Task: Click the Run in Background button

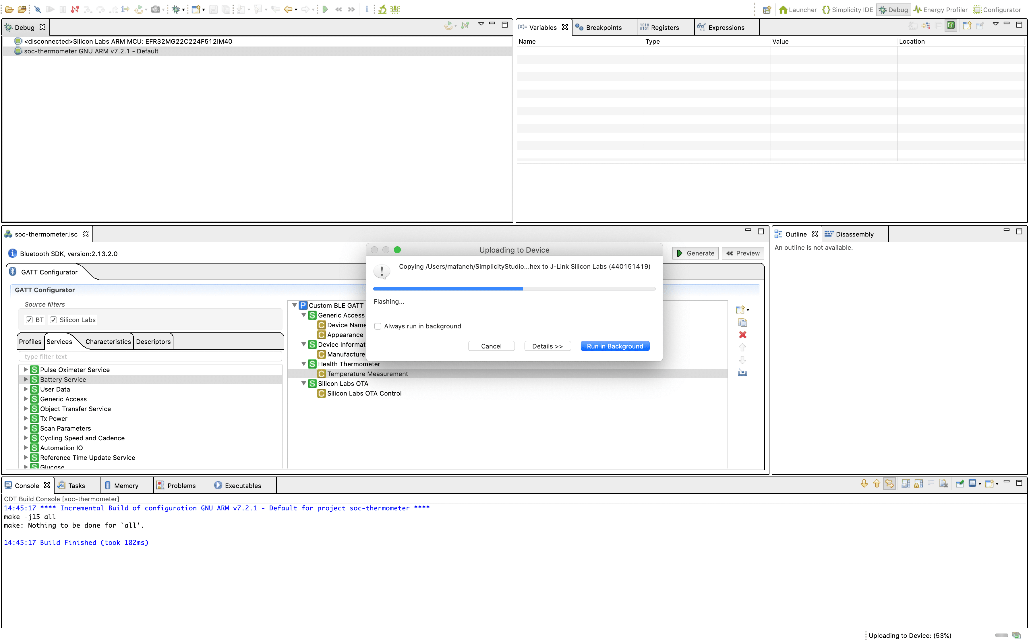Action: [615, 346]
